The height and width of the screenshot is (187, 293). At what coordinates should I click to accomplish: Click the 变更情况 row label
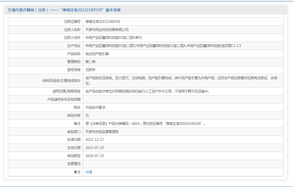pos(74,164)
